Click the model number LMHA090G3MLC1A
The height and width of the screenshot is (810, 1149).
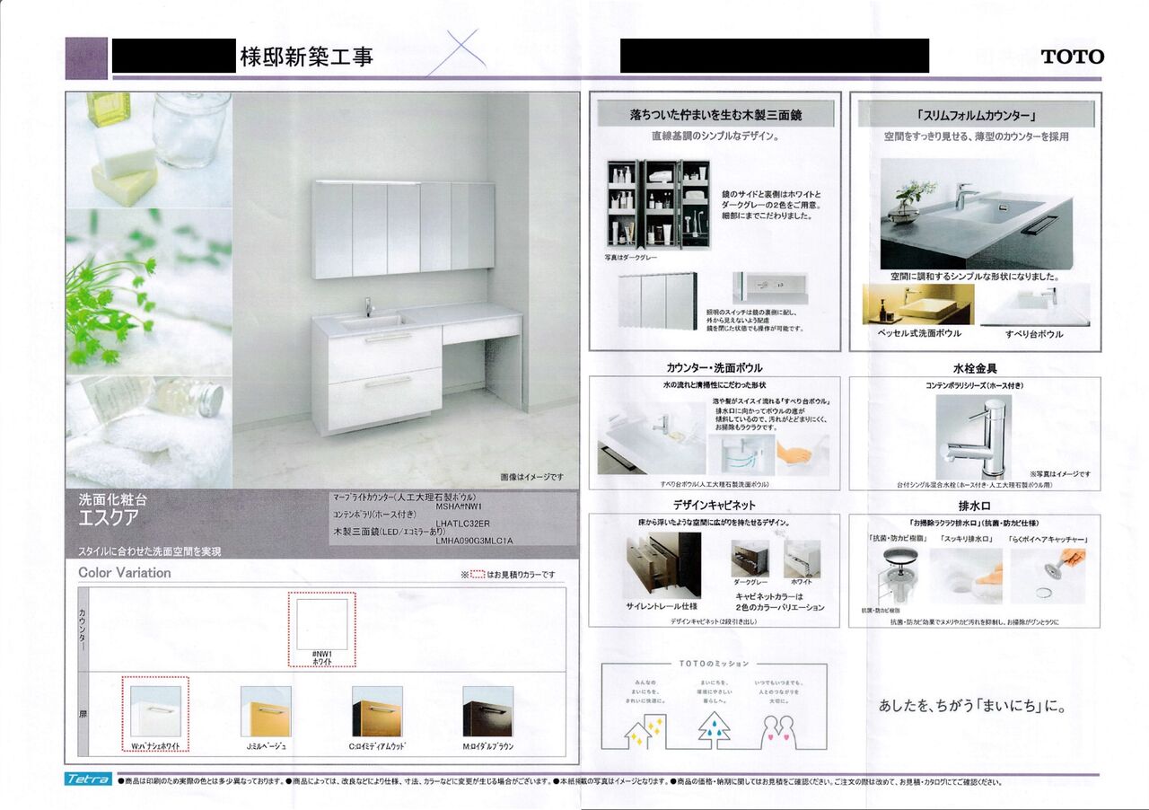474,540
